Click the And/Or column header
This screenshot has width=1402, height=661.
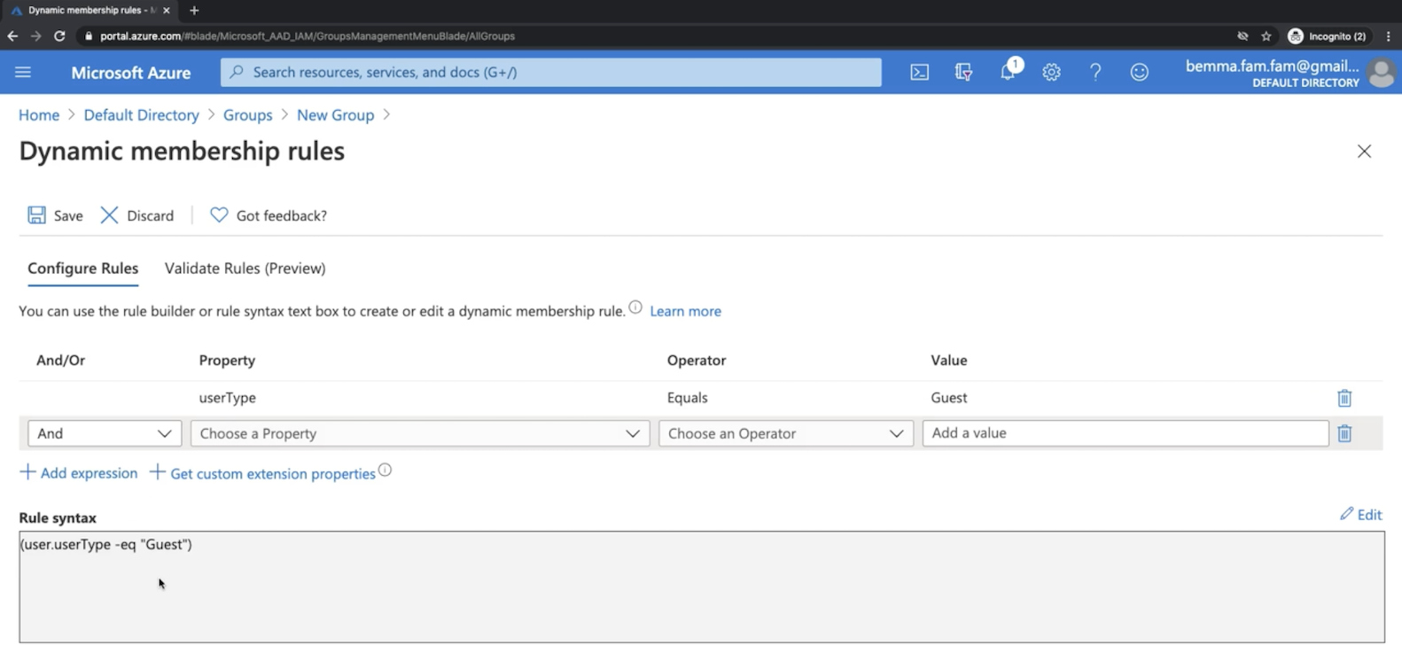(x=61, y=361)
